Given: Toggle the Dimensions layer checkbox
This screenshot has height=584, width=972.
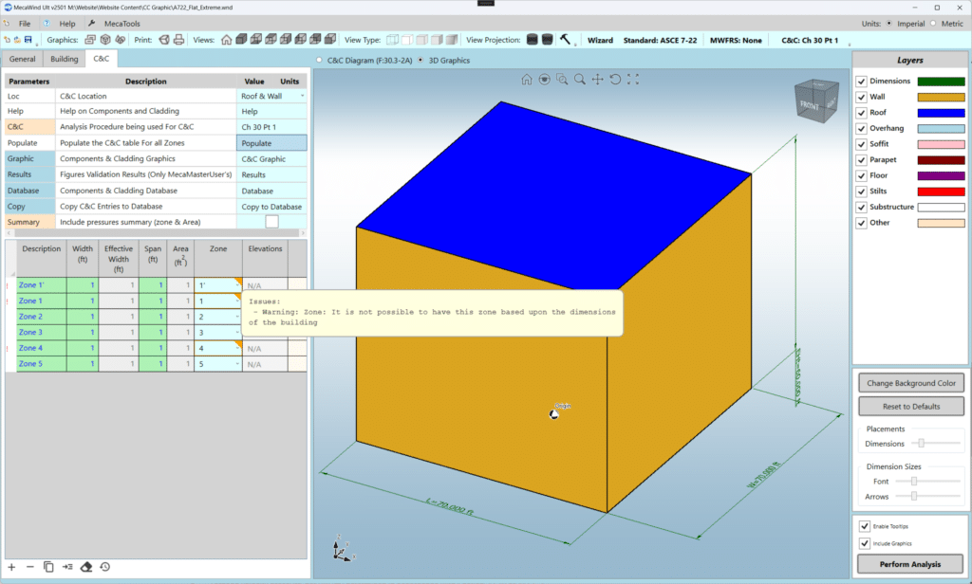Looking at the screenshot, I should [861, 82].
